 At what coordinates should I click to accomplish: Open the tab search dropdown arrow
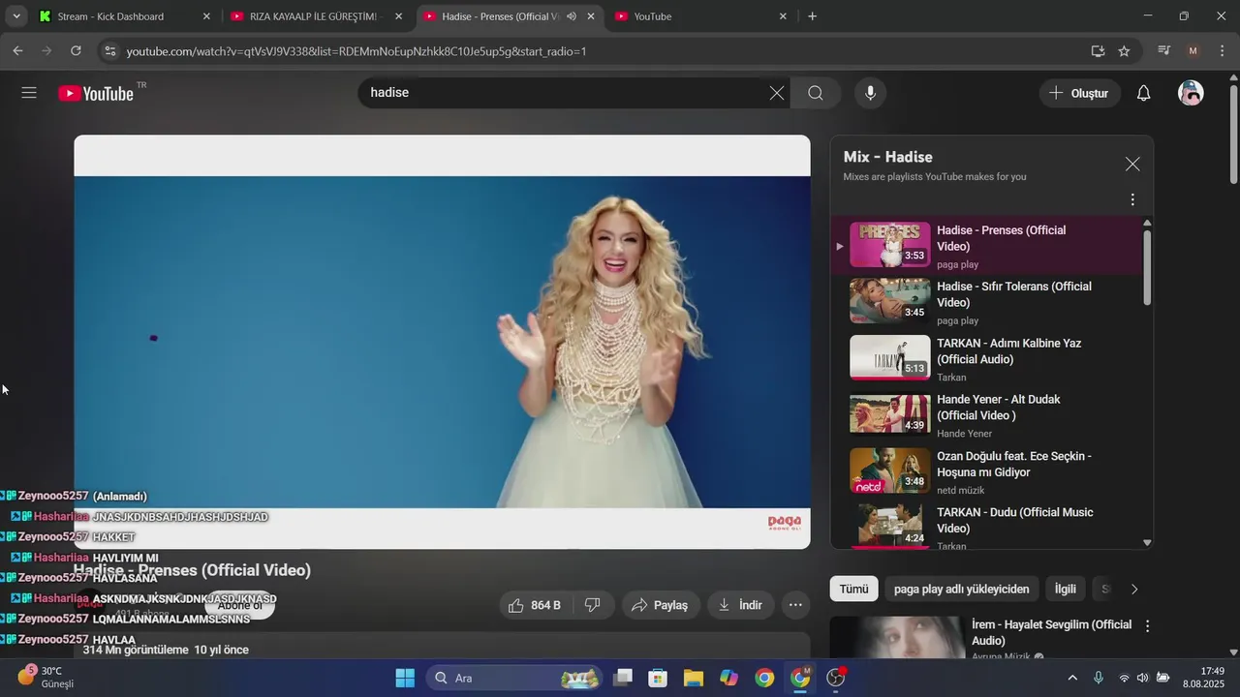[x=16, y=16]
